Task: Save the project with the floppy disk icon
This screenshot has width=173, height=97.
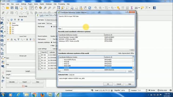Action: coord(12,8)
